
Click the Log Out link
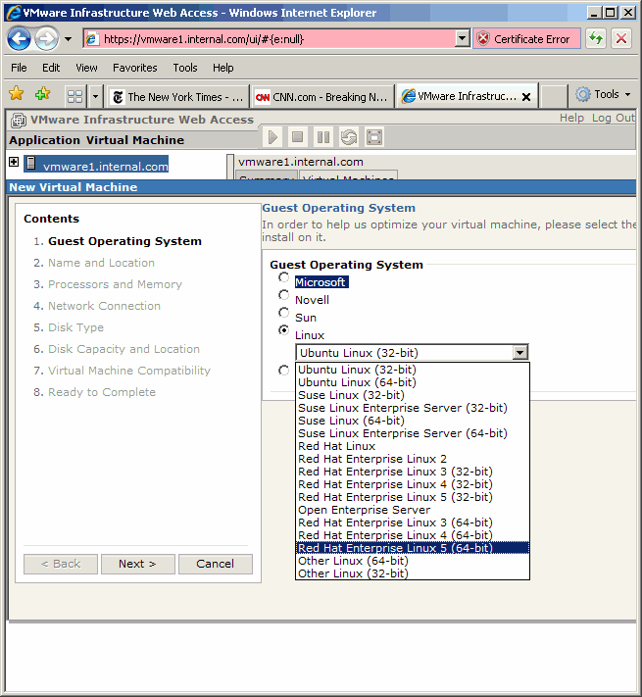click(x=614, y=118)
